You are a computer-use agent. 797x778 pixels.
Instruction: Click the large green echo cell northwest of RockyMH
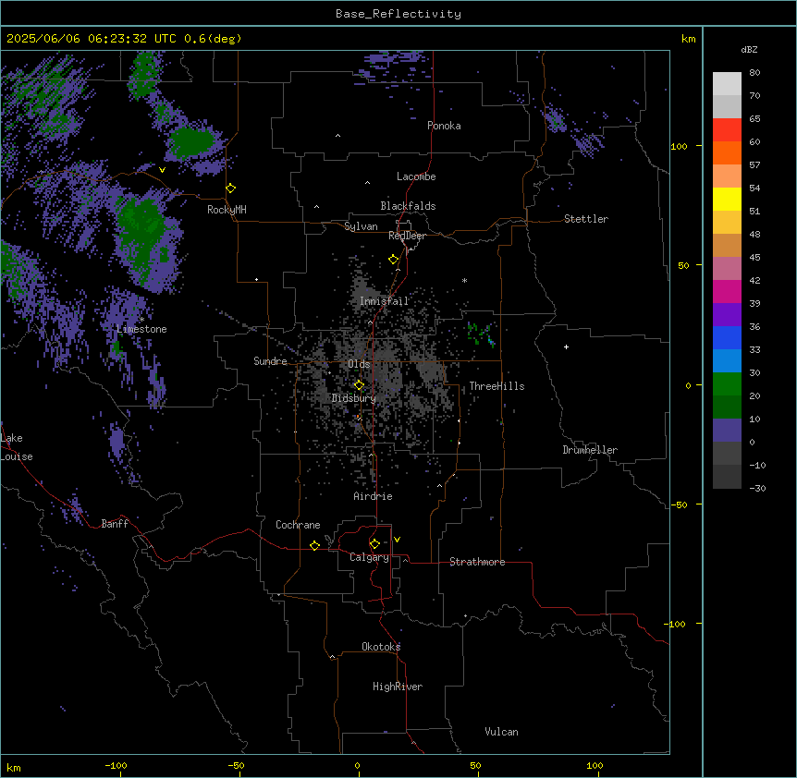[190, 142]
